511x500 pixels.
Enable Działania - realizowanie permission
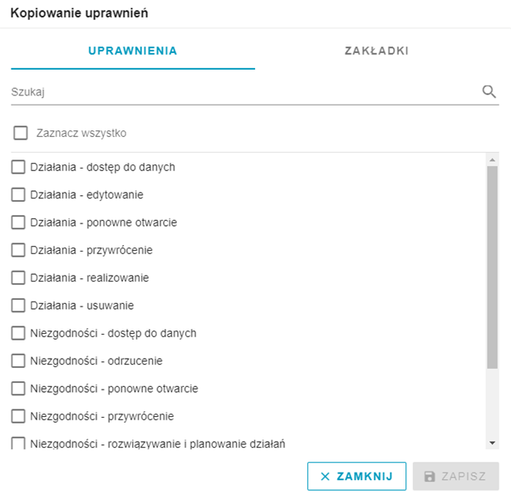18,277
